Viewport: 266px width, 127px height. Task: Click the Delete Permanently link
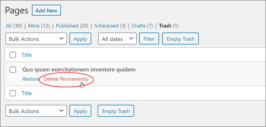pyautogui.click(x=66, y=79)
